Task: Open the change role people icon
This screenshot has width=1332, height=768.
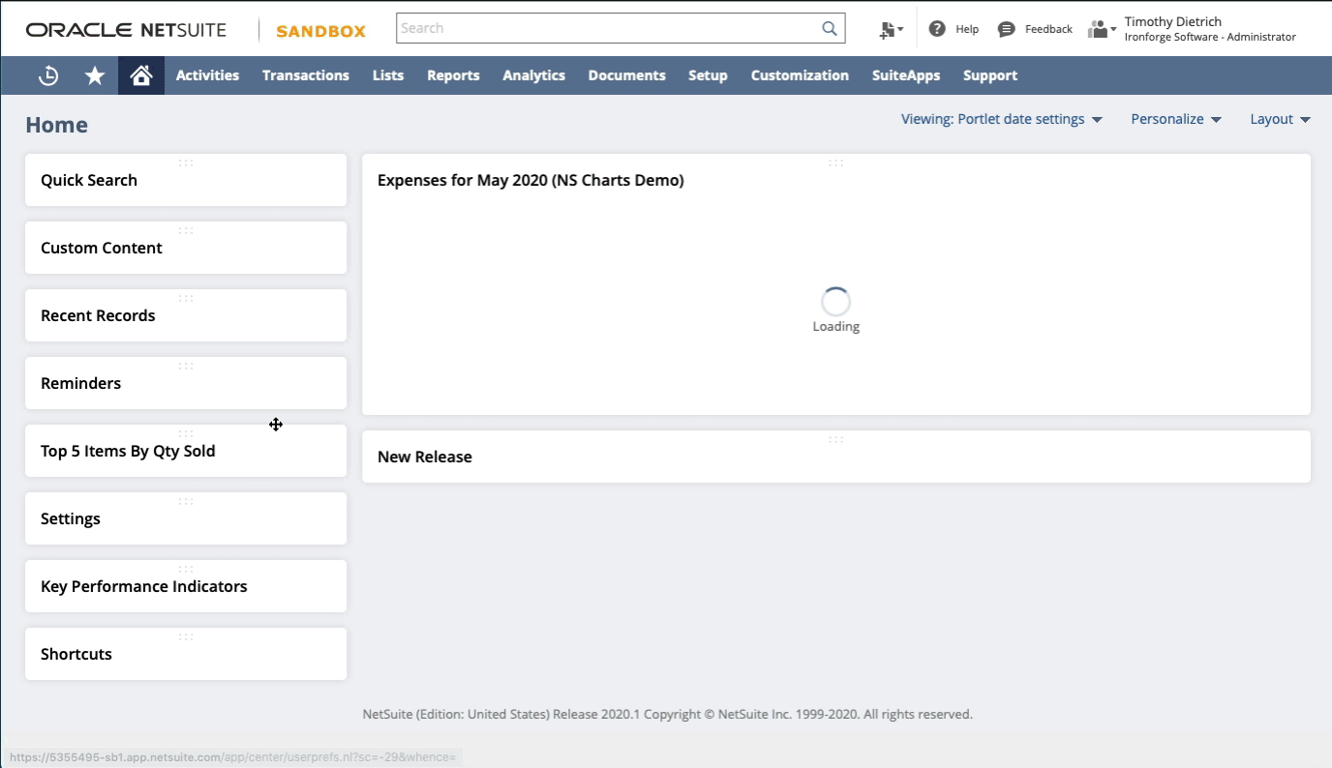Action: click(x=1102, y=29)
